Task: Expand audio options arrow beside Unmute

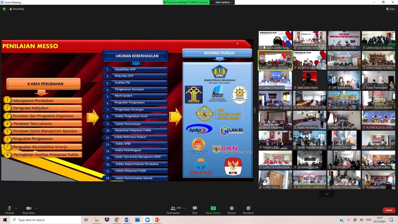Action: coord(16,208)
